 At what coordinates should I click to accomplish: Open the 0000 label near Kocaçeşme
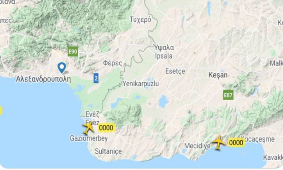point(236,143)
